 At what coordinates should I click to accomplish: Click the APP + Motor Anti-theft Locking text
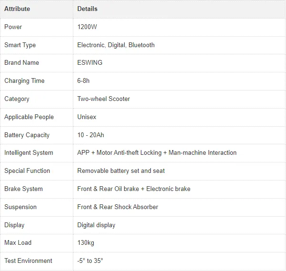pyautogui.click(x=119, y=153)
